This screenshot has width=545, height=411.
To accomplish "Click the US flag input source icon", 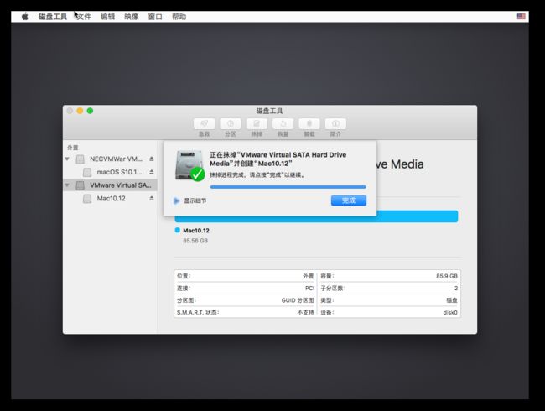I will point(521,16).
